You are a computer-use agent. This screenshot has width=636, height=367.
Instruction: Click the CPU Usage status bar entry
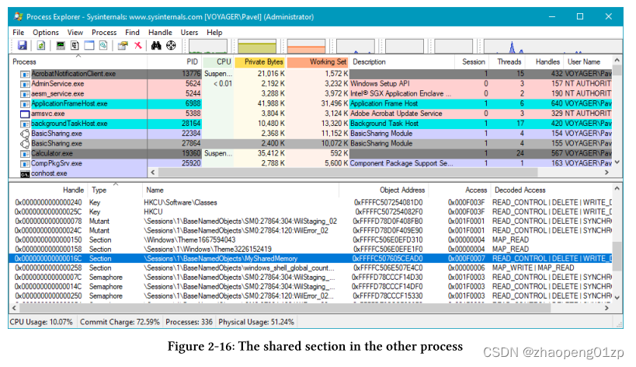tap(41, 323)
